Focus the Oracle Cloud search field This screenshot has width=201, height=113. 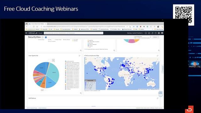73,33
